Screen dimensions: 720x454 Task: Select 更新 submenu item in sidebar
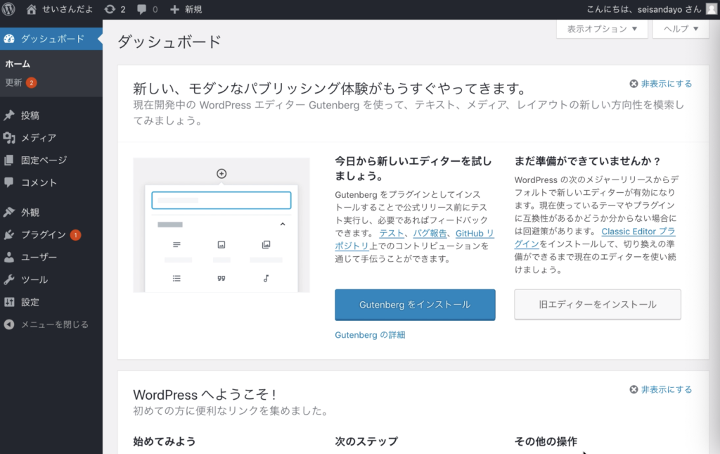[x=14, y=82]
